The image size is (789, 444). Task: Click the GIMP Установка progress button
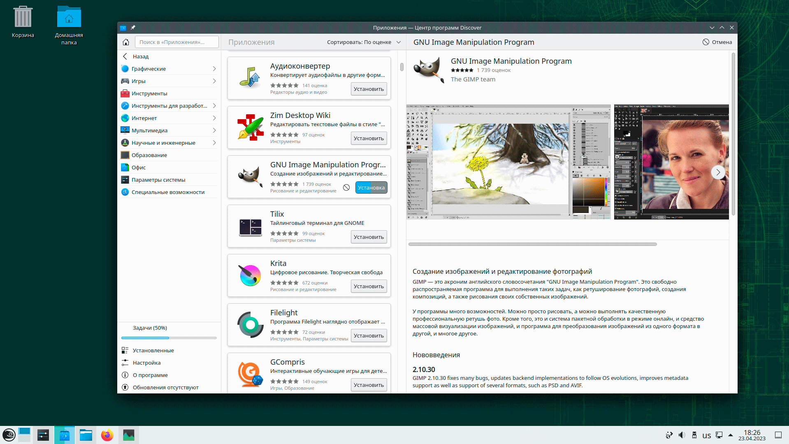tap(371, 187)
